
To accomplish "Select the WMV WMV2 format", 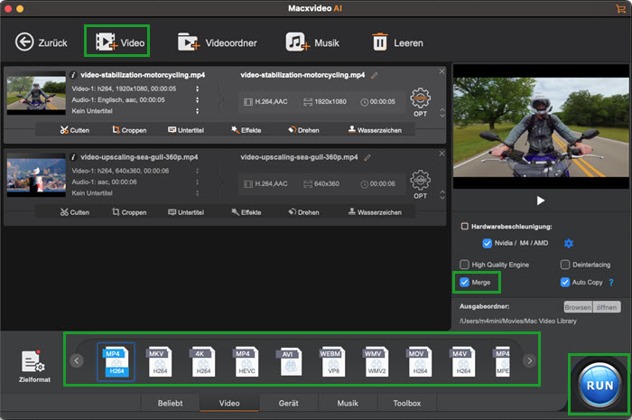I will click(376, 361).
